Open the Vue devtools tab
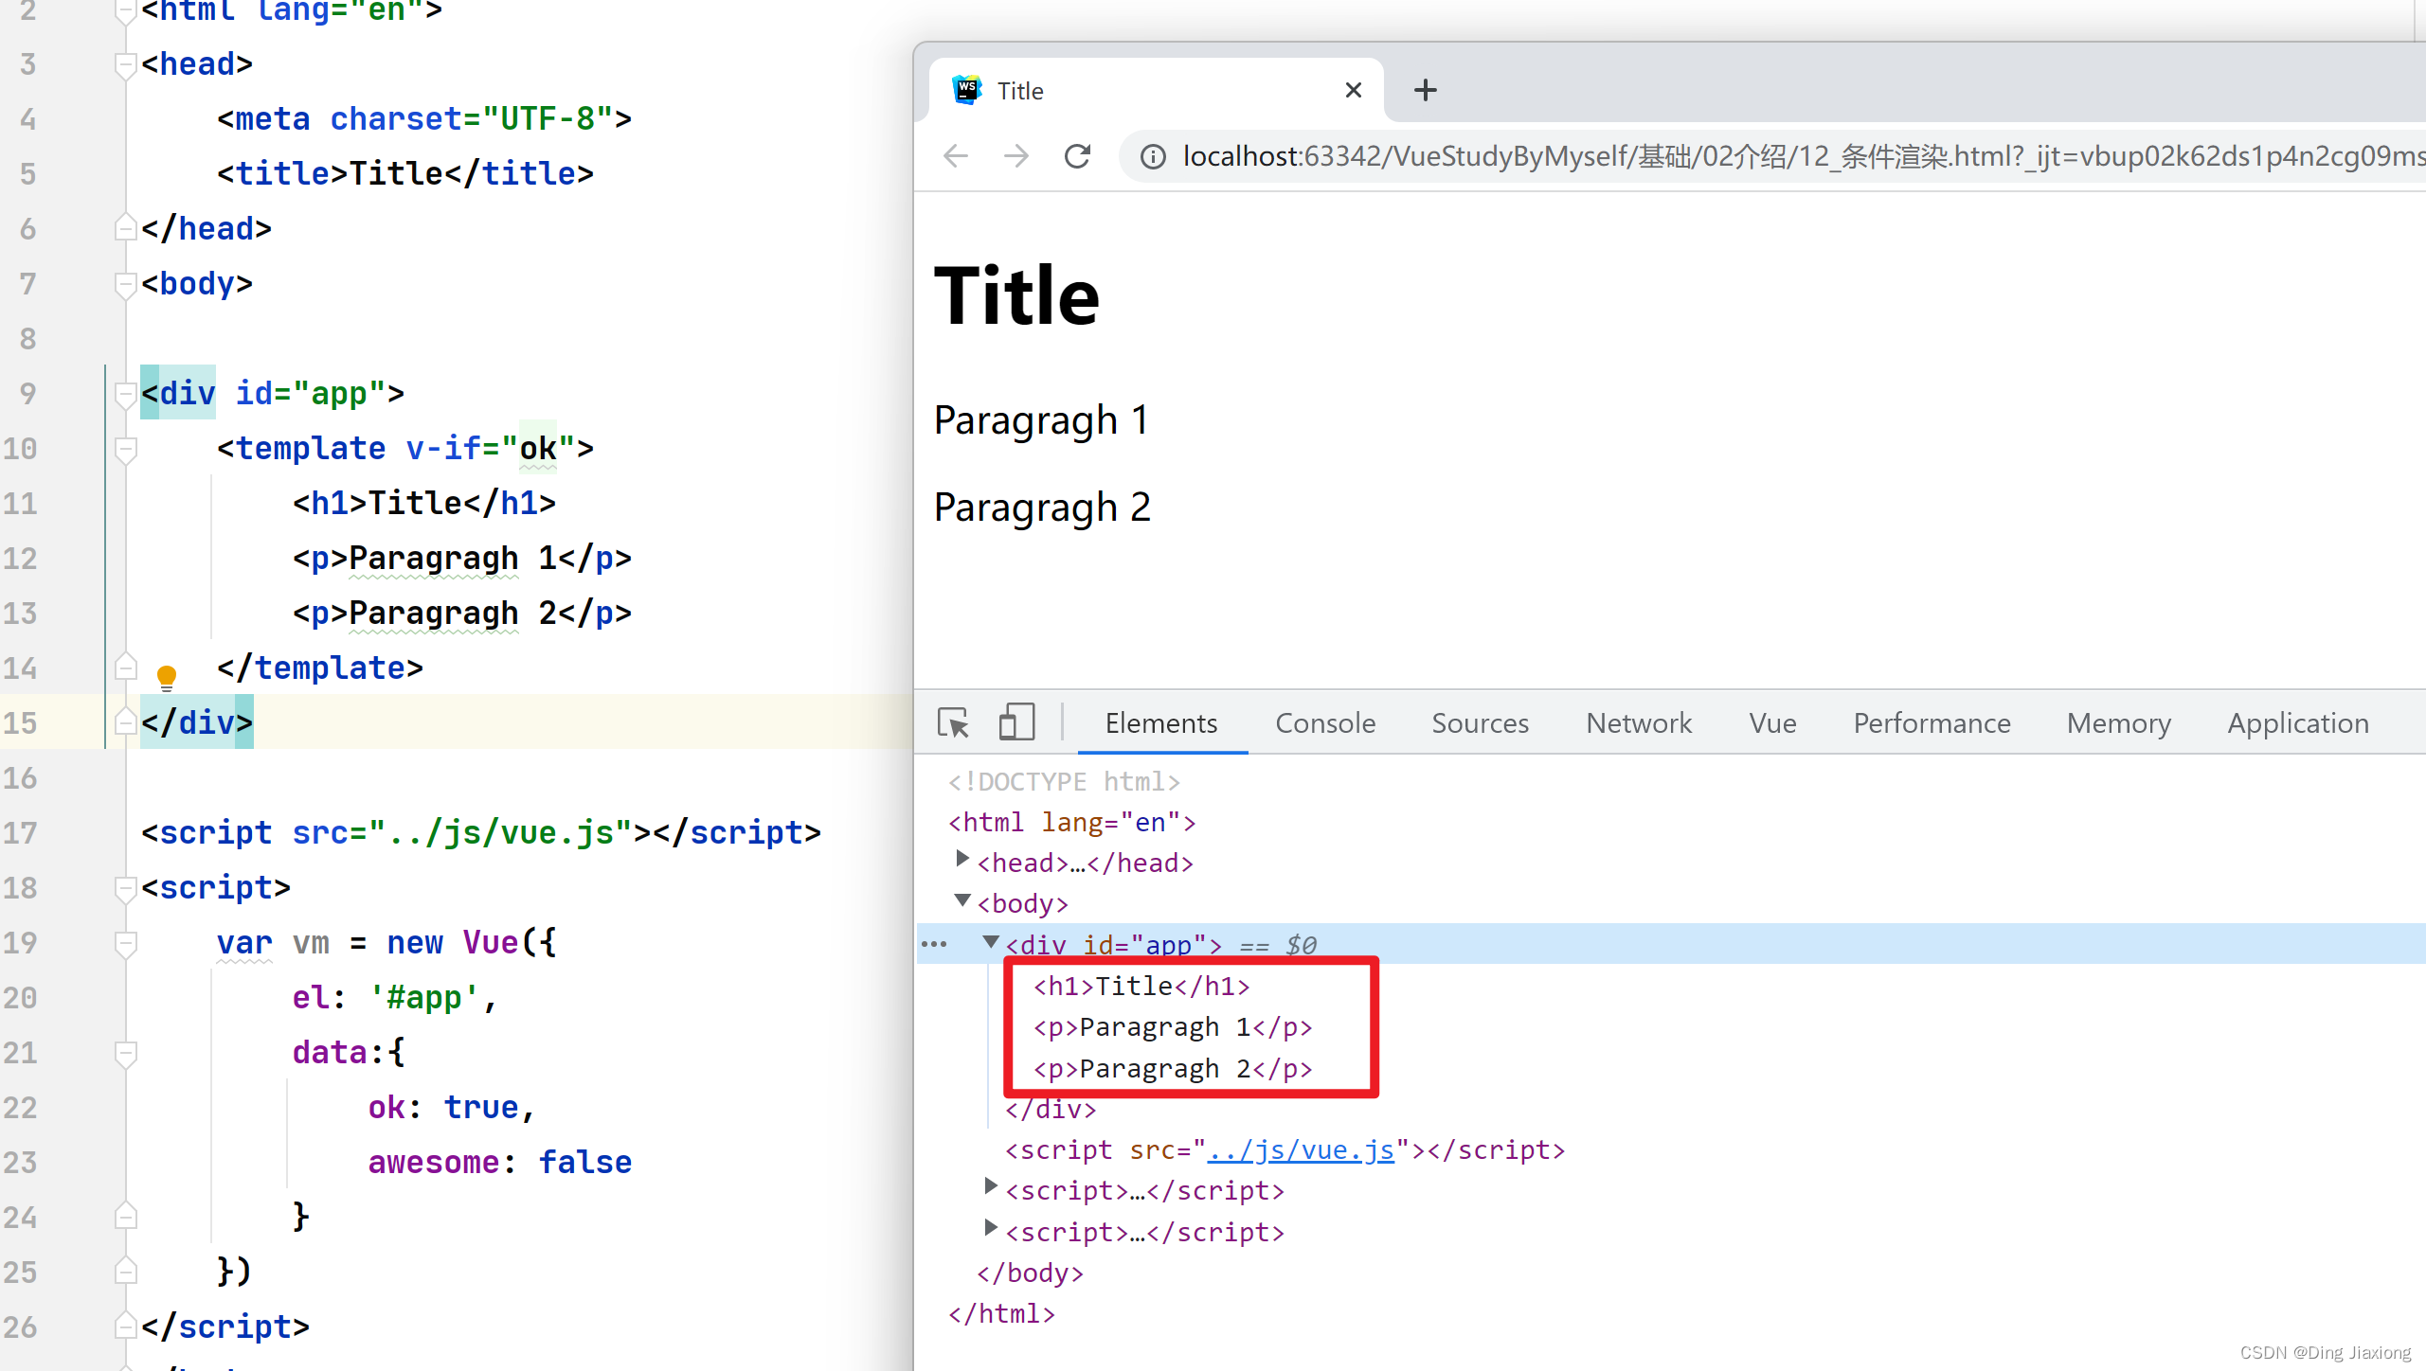 coord(1772,724)
